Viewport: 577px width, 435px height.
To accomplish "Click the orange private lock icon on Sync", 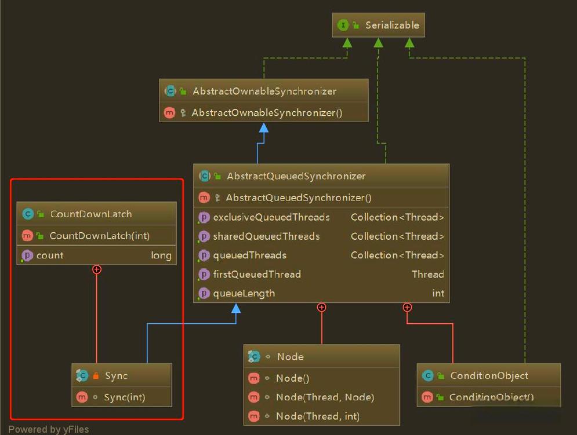I will [x=96, y=375].
